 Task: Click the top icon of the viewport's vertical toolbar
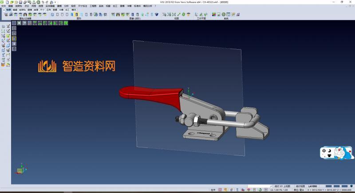coord(14,28)
